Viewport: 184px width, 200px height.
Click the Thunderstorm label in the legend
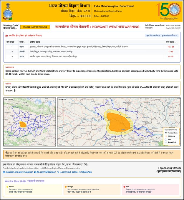173,133
